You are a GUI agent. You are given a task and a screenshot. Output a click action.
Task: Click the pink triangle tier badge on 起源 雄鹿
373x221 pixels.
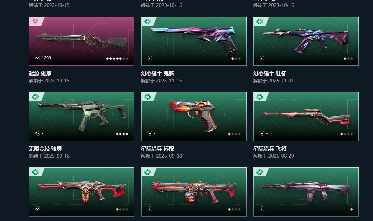click(x=35, y=21)
